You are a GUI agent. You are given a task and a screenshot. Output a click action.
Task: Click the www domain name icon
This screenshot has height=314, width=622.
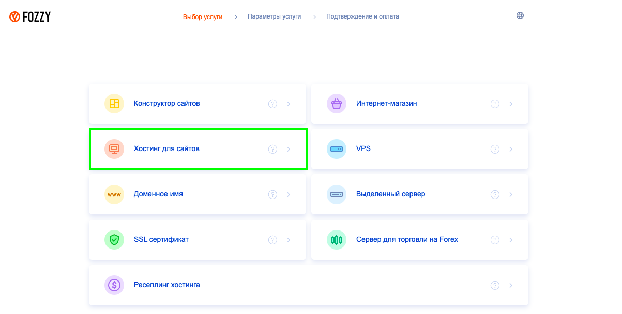[114, 194]
